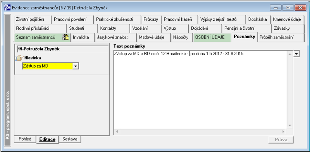Switch to Penzijní a životní tab

pyautogui.click(x=246, y=28)
